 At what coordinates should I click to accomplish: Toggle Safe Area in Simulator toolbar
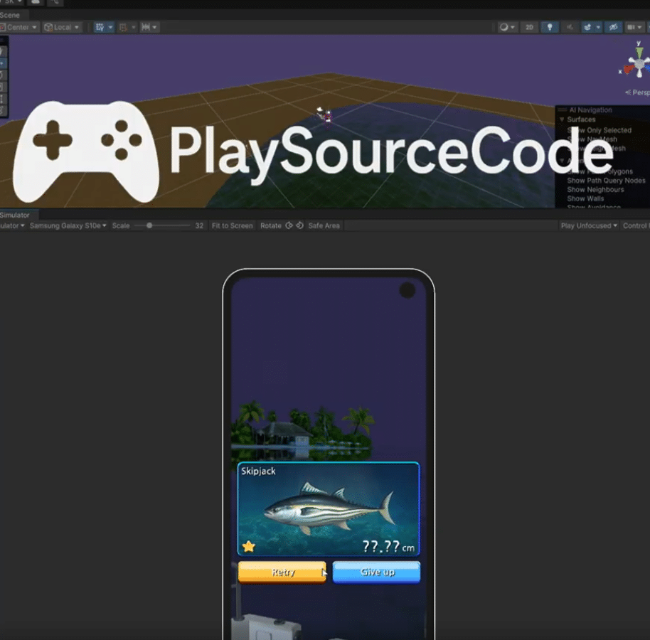324,225
